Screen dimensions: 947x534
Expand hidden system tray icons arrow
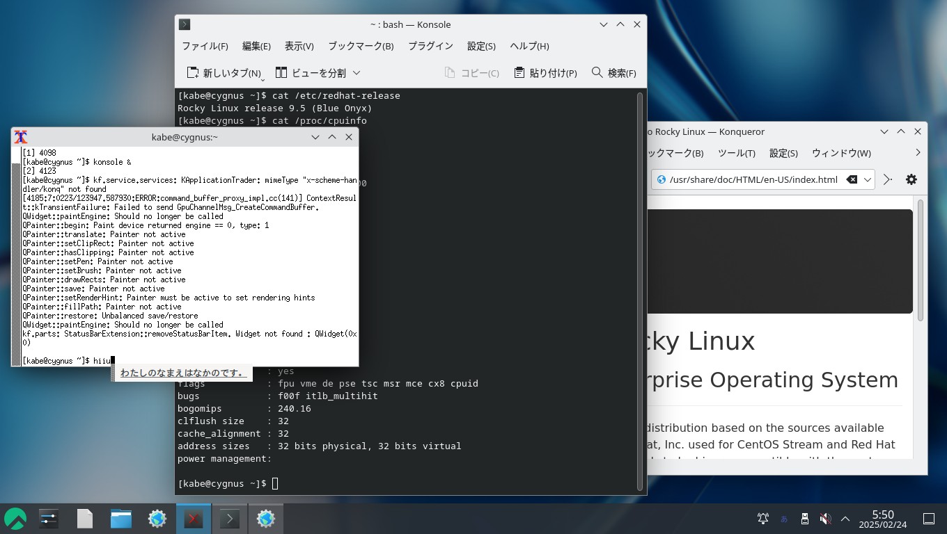845,519
